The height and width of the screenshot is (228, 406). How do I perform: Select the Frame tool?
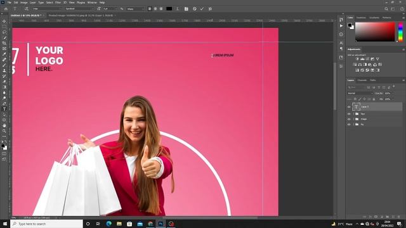[4, 48]
